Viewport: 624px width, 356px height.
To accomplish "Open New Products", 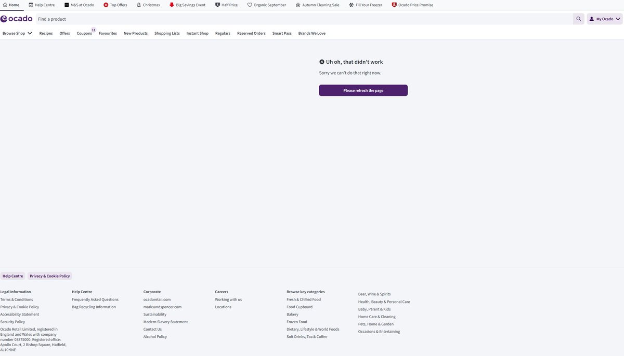I will point(136,33).
